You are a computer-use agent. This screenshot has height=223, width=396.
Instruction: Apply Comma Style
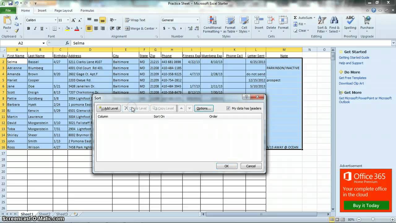point(181,28)
